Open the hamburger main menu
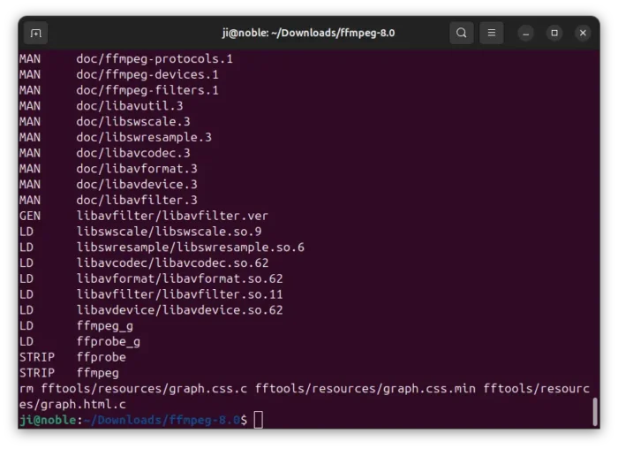The width and height of the screenshot is (618, 449). pyautogui.click(x=492, y=33)
